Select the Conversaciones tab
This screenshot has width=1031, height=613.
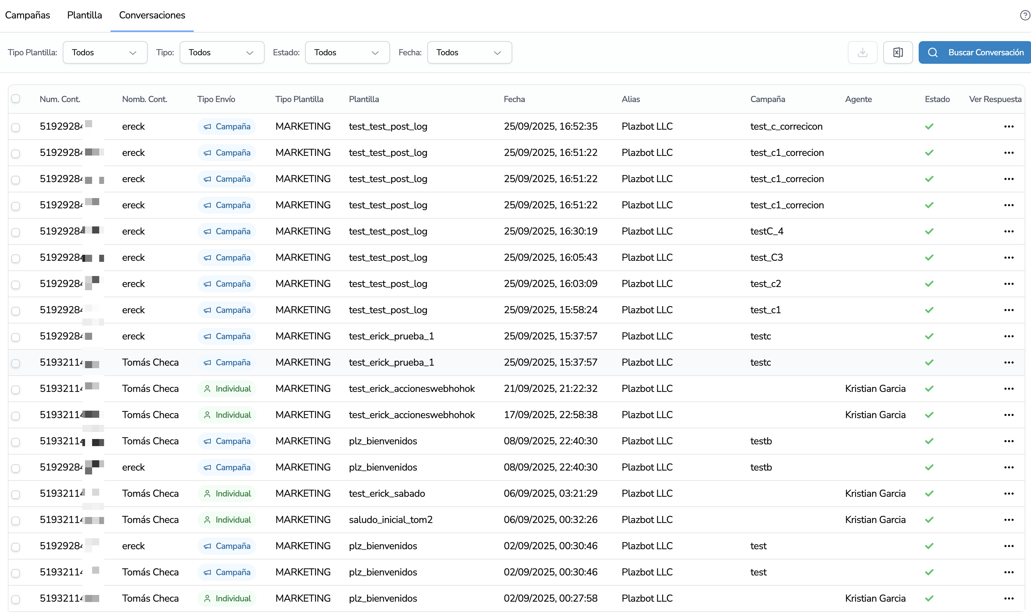point(152,15)
